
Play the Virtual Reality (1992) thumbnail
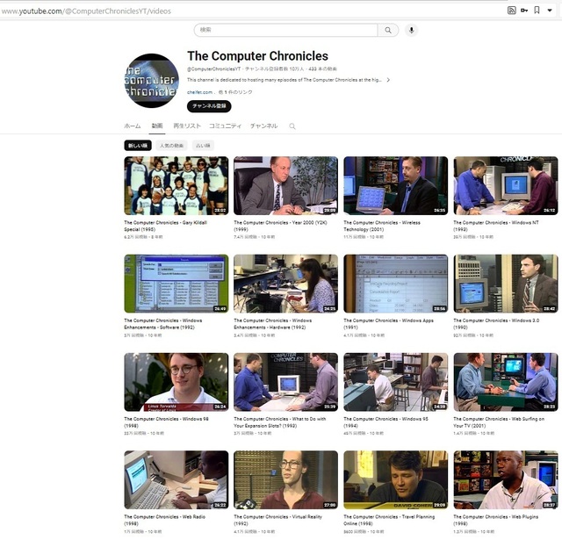pyautogui.click(x=285, y=479)
